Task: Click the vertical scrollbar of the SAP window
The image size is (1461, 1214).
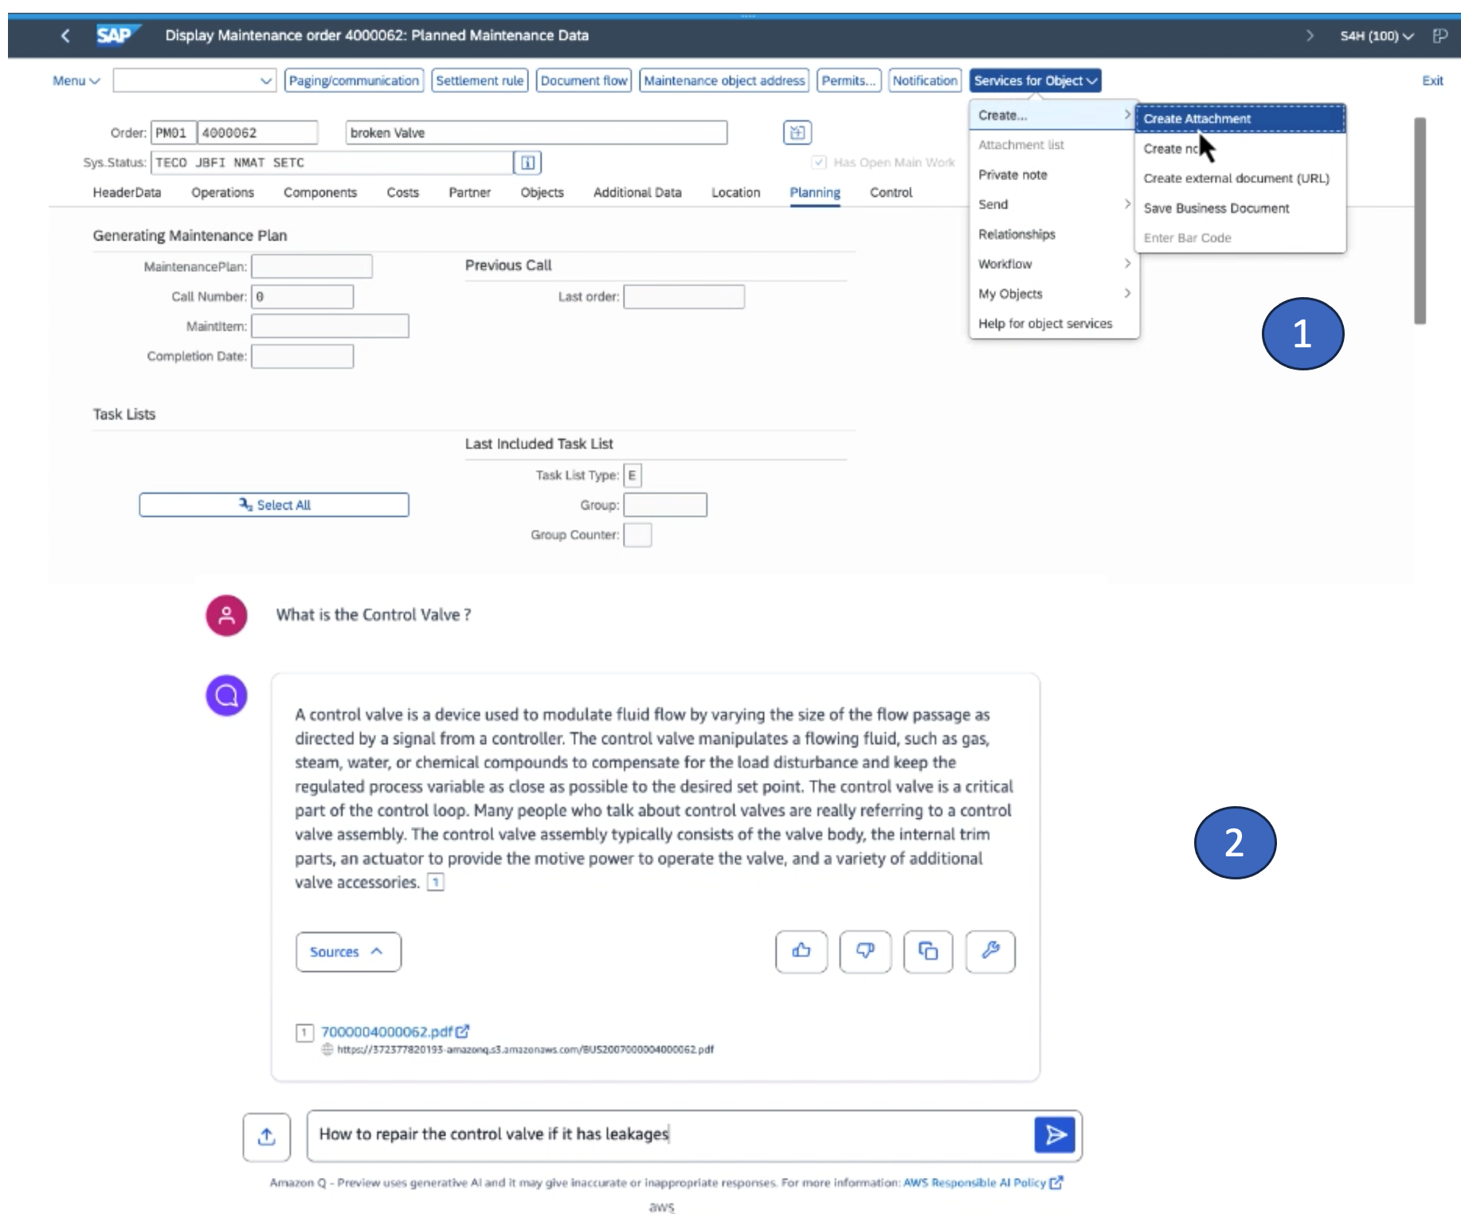Action: [1420, 220]
